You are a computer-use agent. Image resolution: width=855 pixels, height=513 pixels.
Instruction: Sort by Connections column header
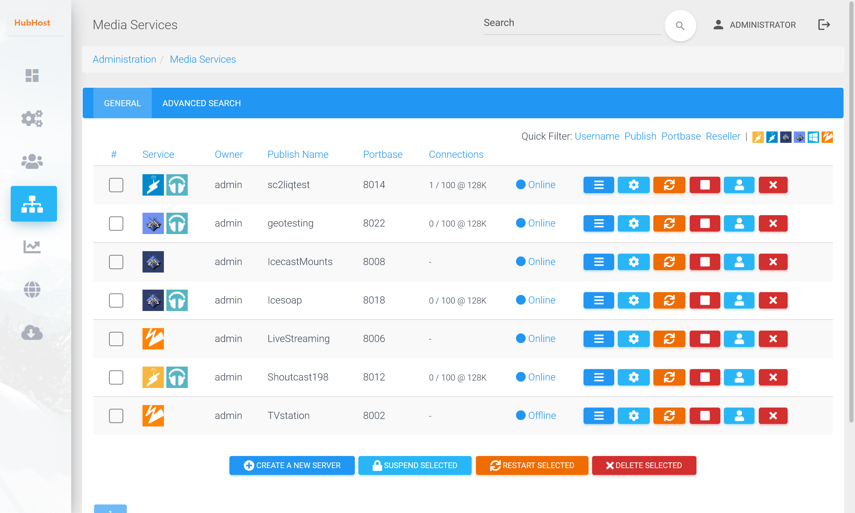[x=456, y=154]
